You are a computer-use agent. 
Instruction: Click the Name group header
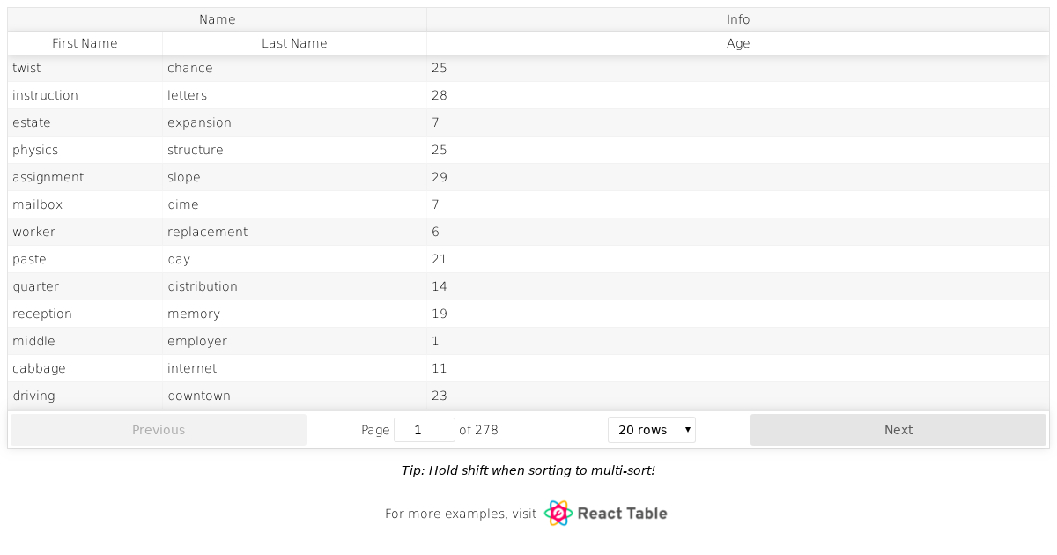(217, 19)
